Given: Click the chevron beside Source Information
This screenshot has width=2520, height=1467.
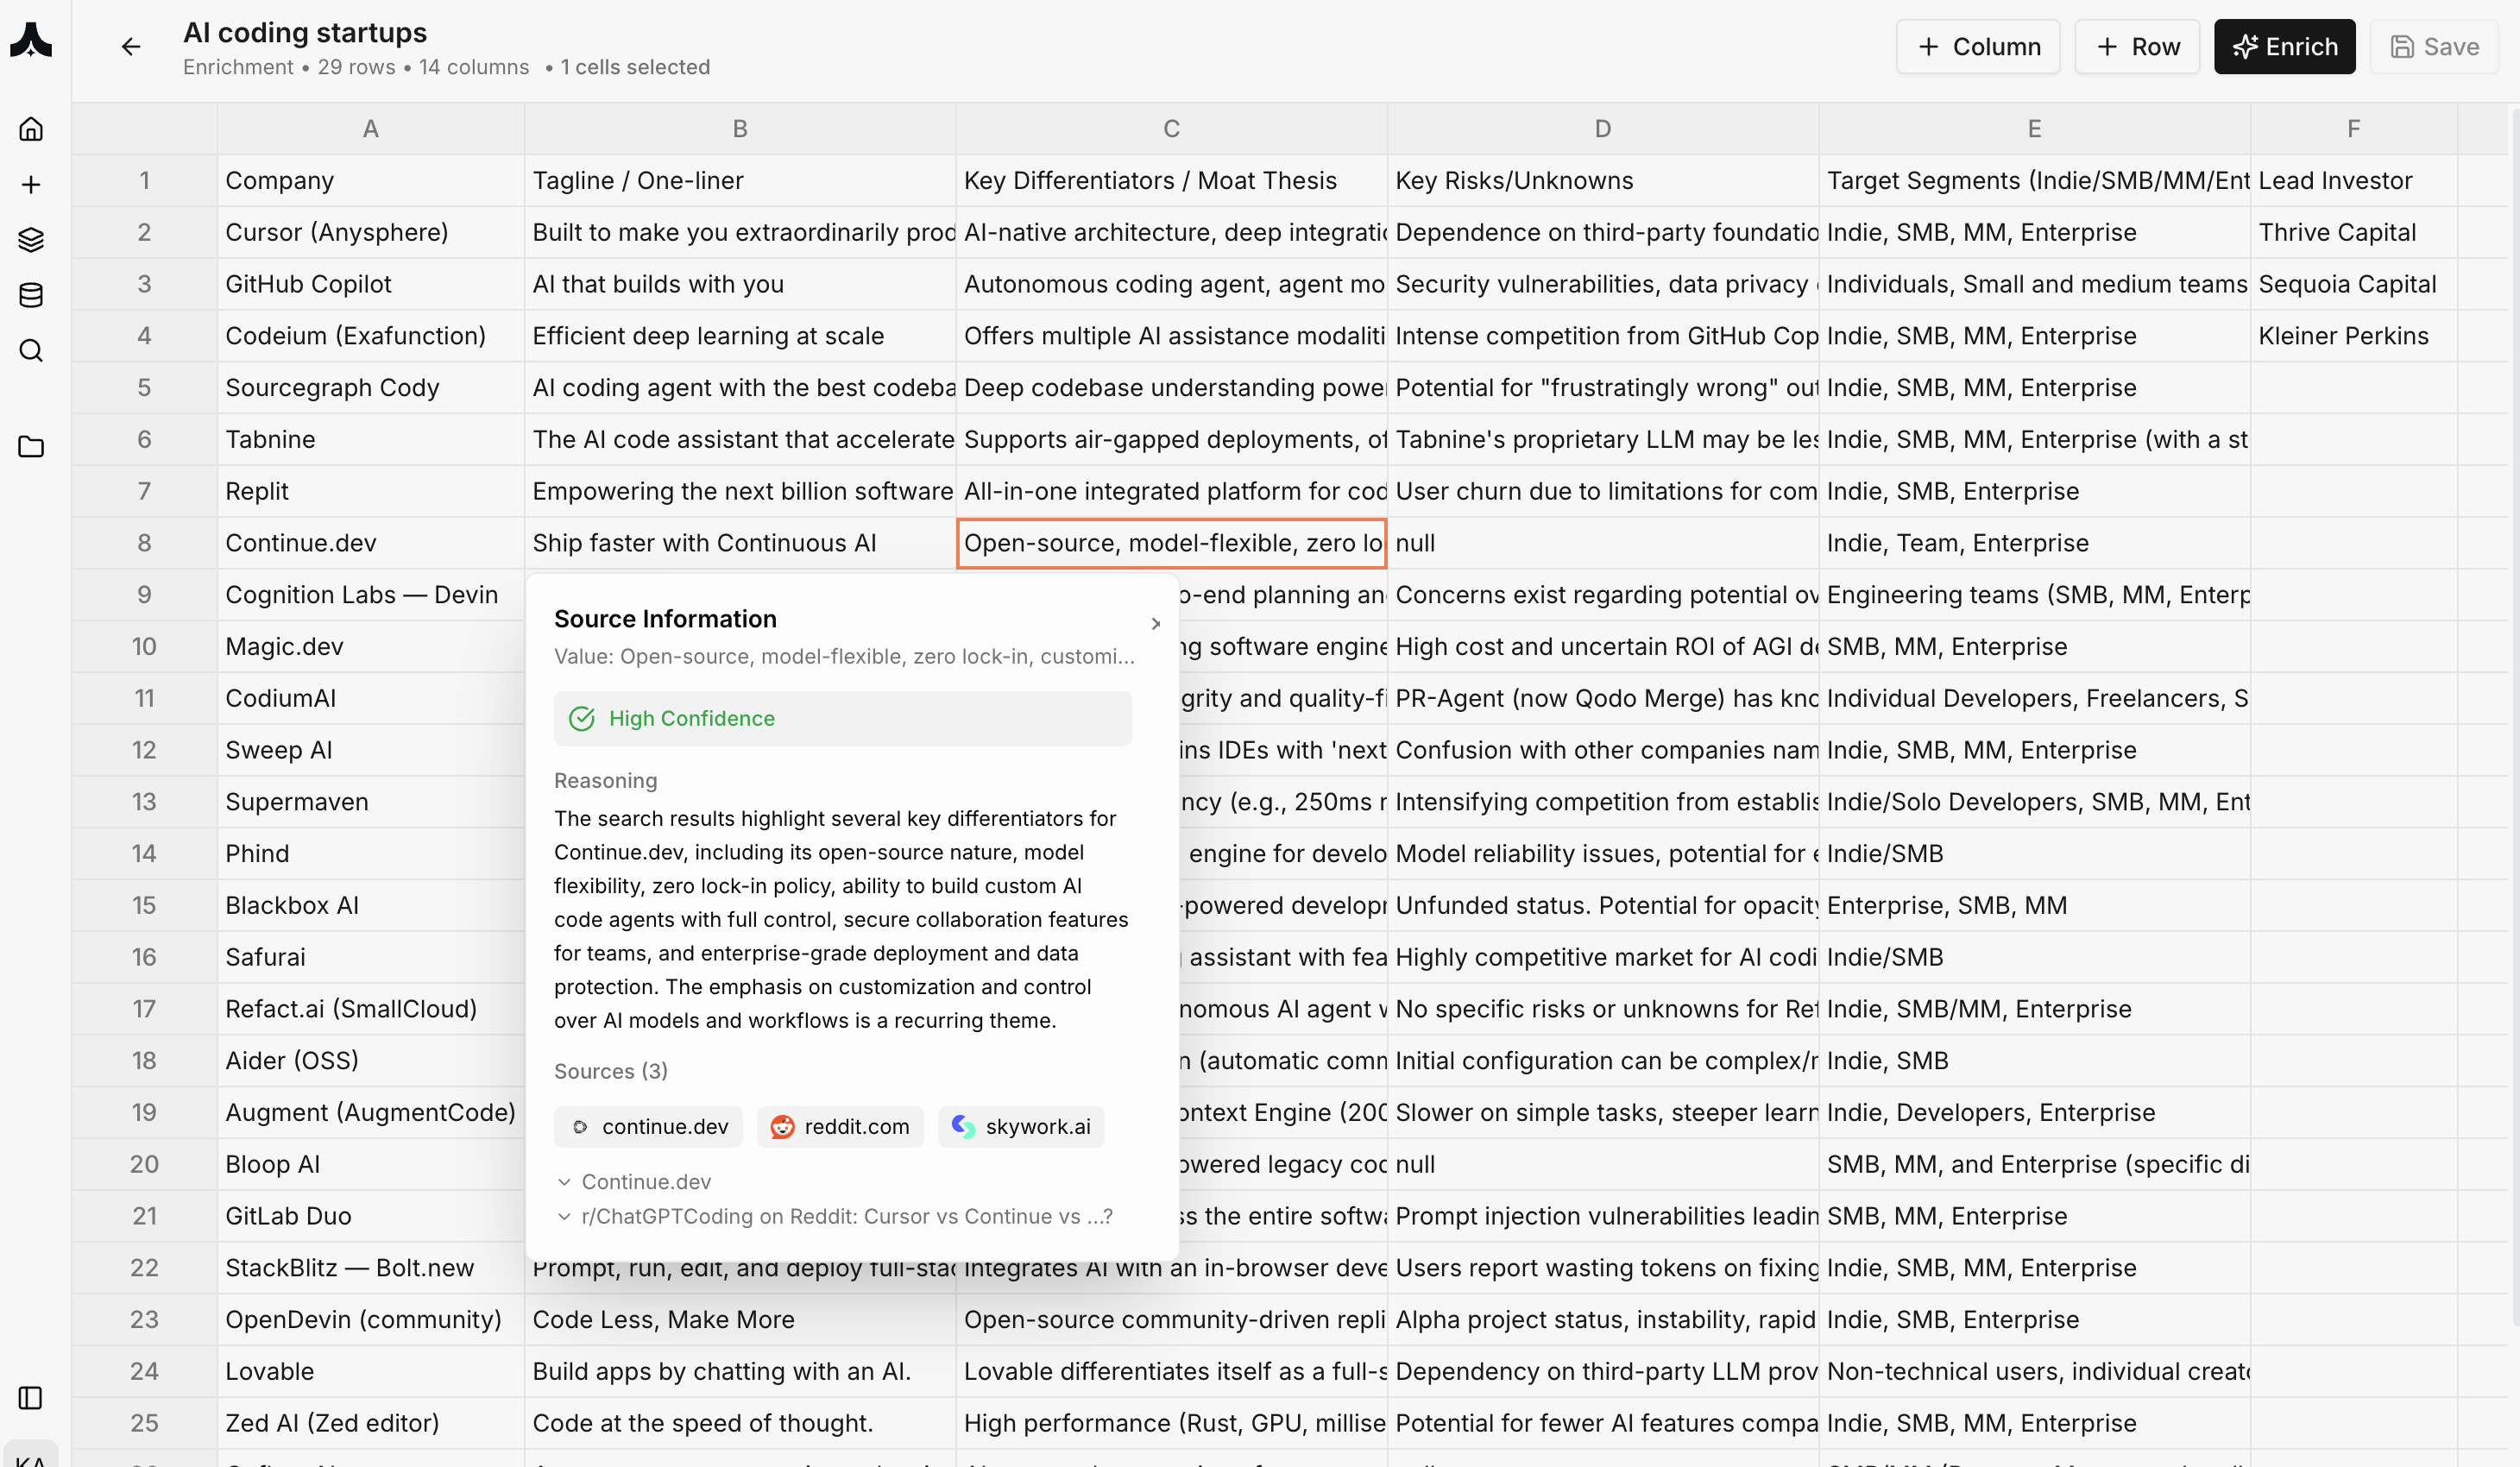Looking at the screenshot, I should (1155, 624).
